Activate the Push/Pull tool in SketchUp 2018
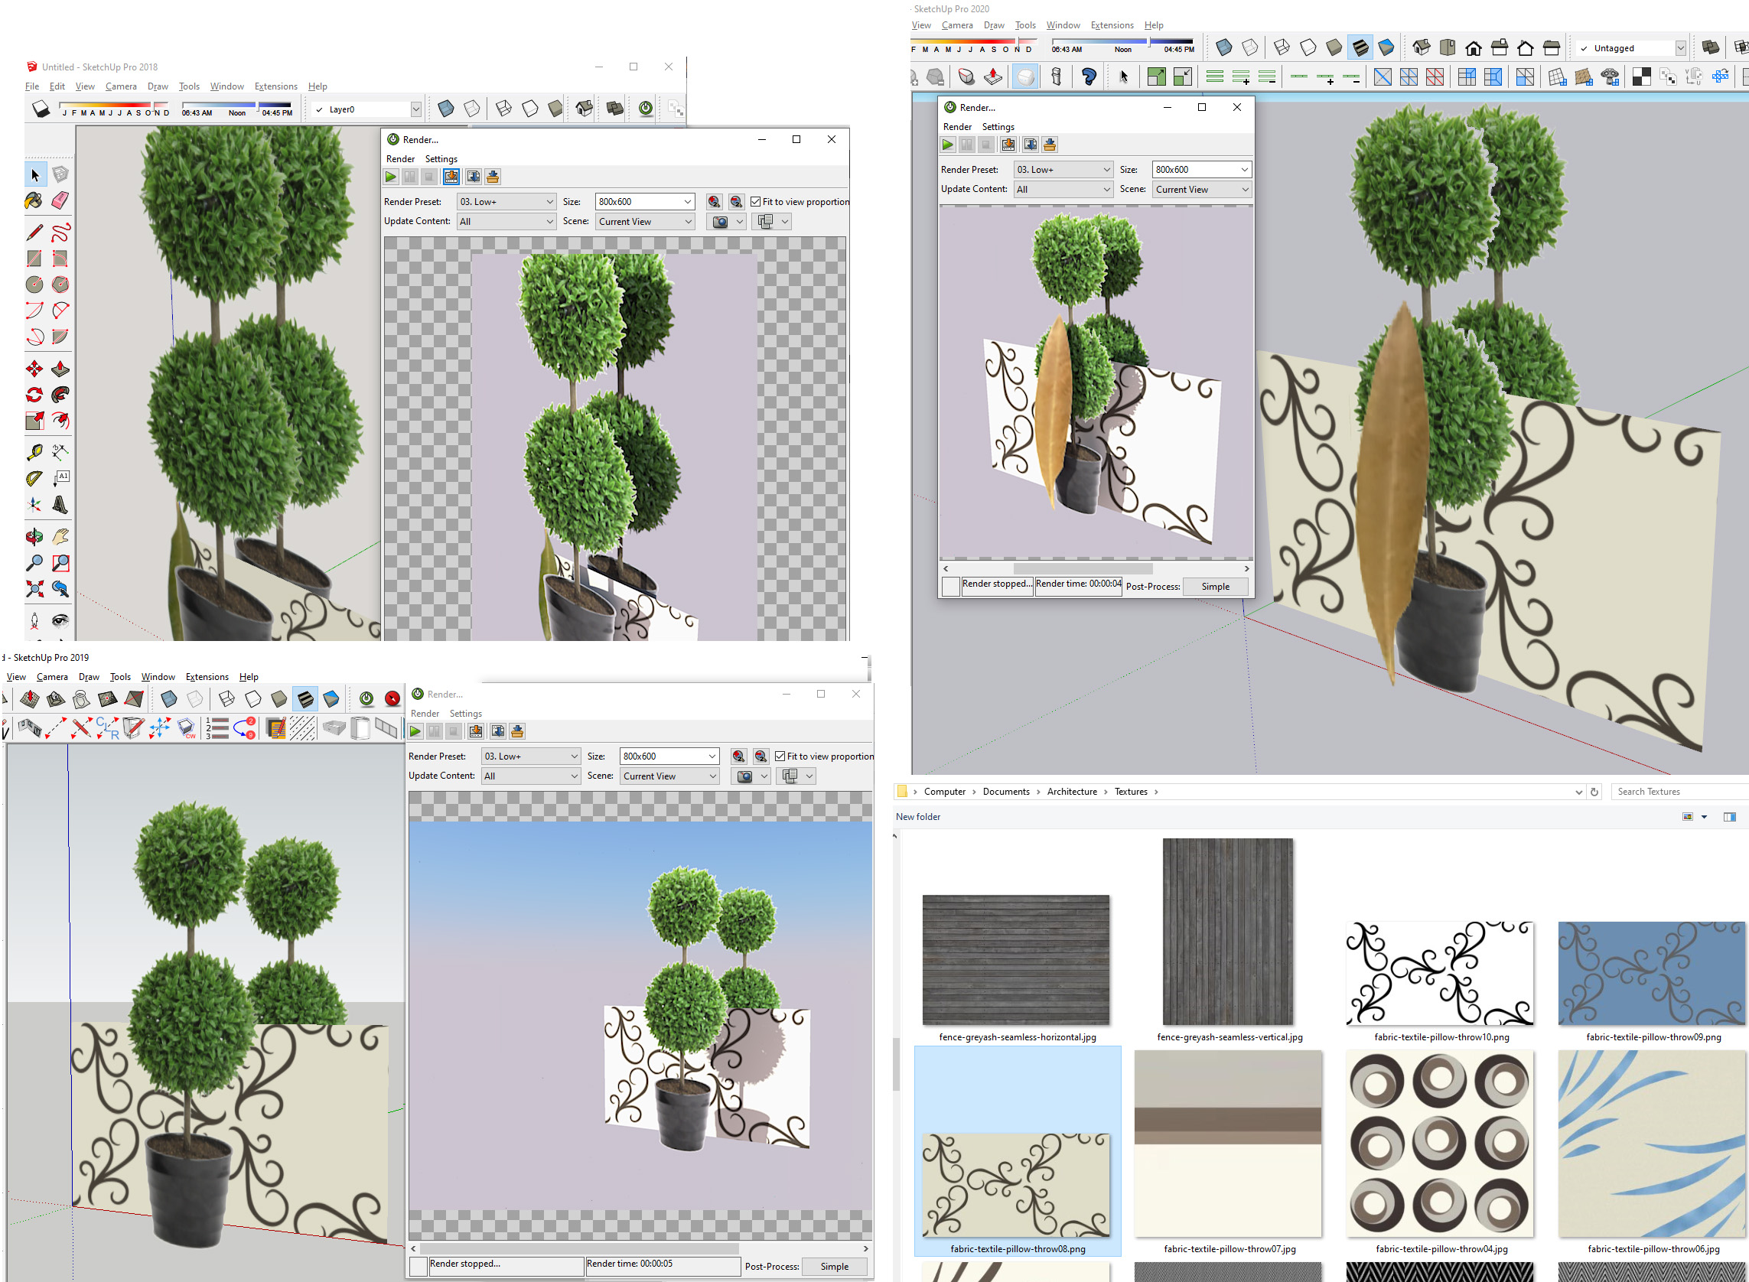This screenshot has height=1282, width=1749. tap(60, 369)
